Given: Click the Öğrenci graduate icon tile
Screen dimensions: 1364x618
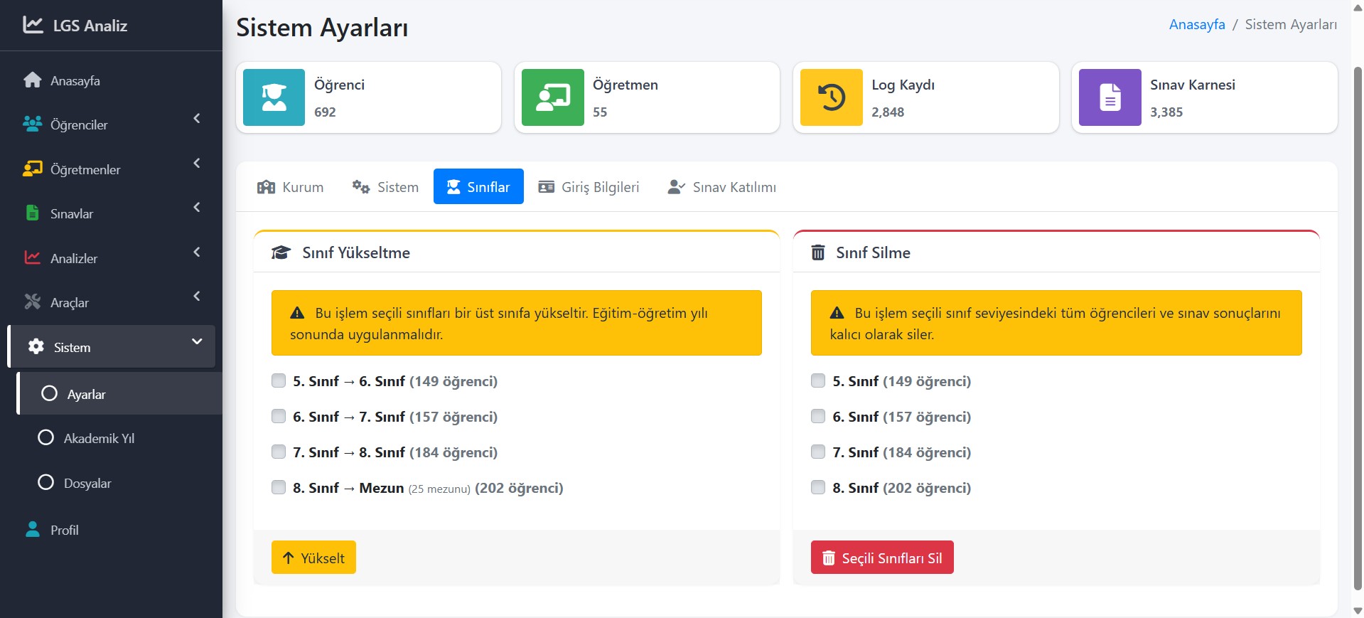Looking at the screenshot, I should pyautogui.click(x=274, y=97).
